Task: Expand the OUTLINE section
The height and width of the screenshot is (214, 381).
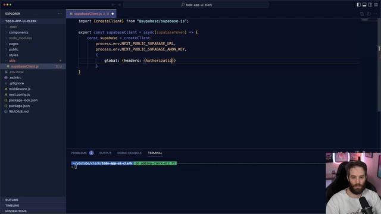Action: tap(12, 200)
